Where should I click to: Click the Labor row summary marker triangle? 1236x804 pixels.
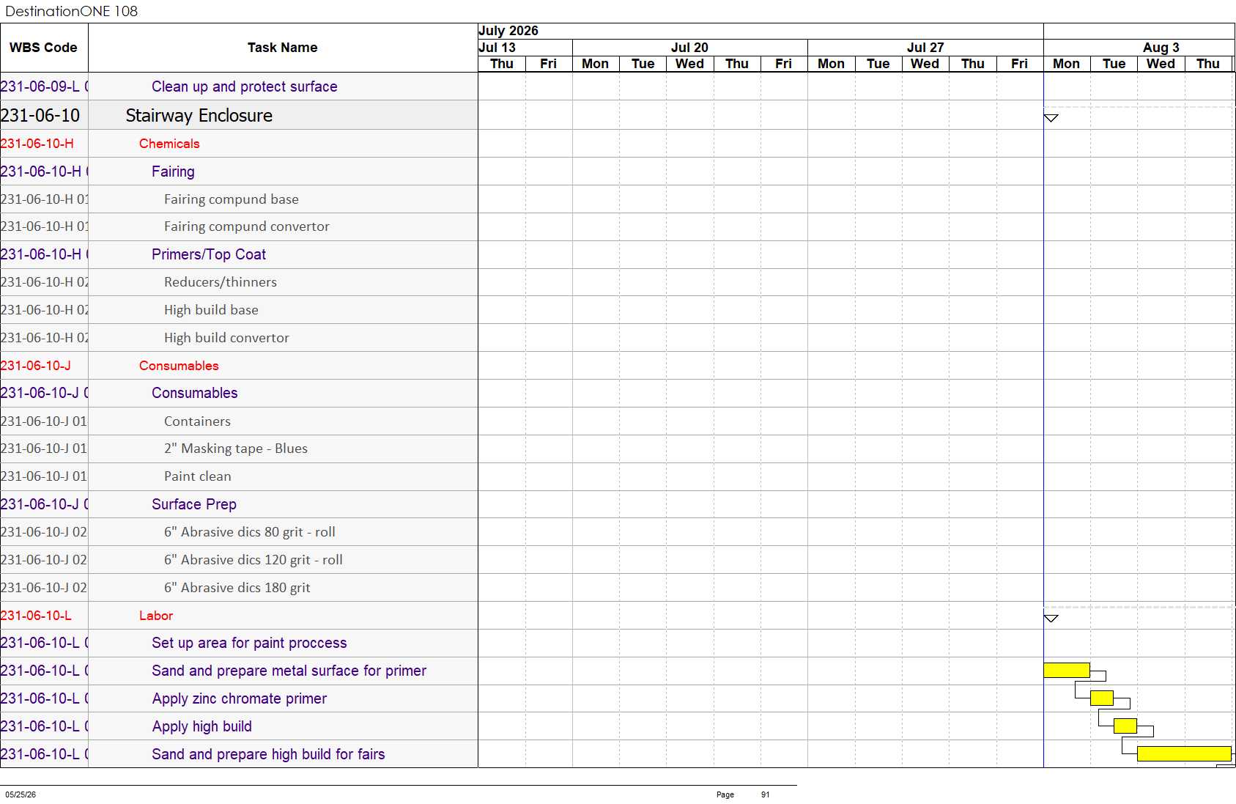click(1051, 619)
